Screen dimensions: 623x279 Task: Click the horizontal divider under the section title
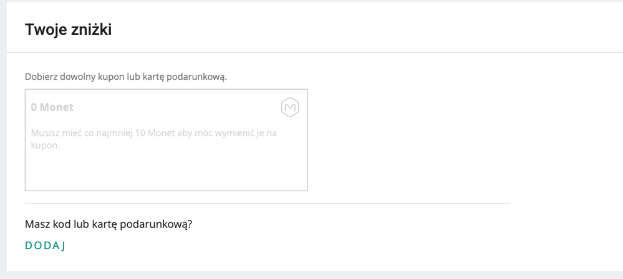315,52
